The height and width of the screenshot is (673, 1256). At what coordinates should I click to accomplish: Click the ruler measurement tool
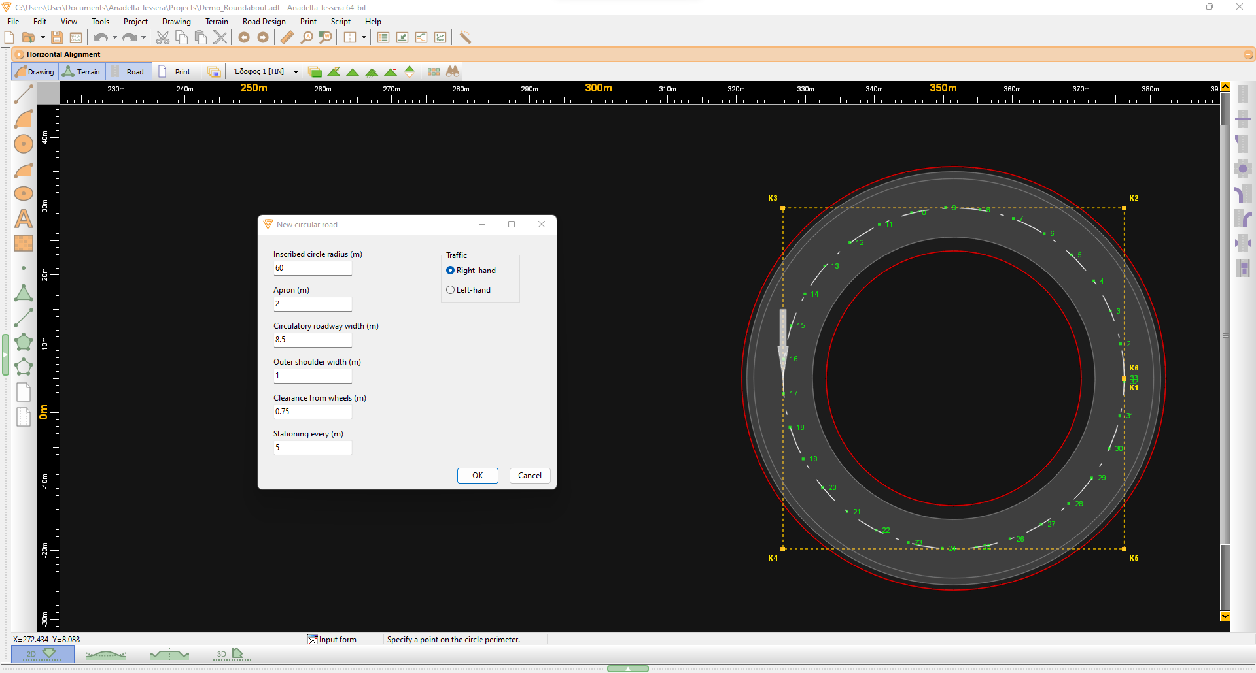(287, 37)
